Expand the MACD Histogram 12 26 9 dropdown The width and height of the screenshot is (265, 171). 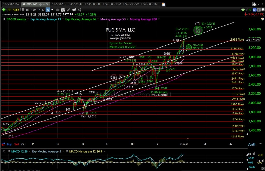[x=104, y=151]
